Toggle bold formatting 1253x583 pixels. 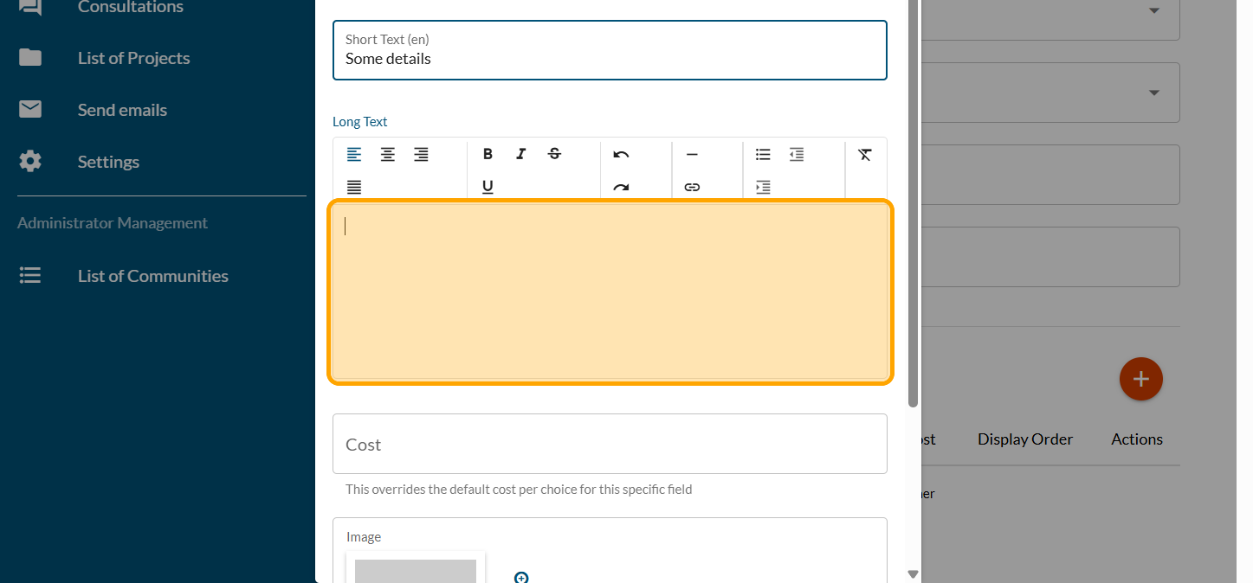pyautogui.click(x=488, y=155)
